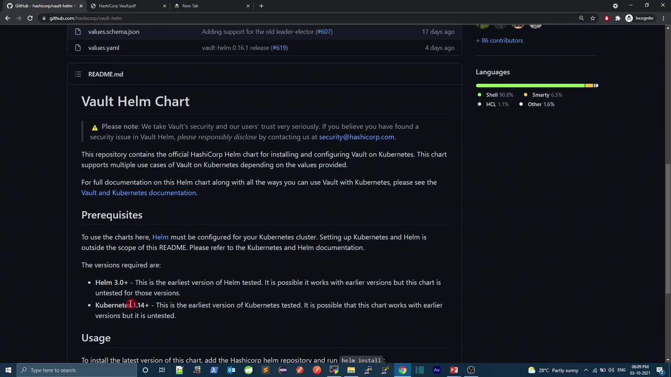This screenshot has height=377, width=671.
Task: Open the Extensions puzzle menu
Action: click(x=618, y=18)
